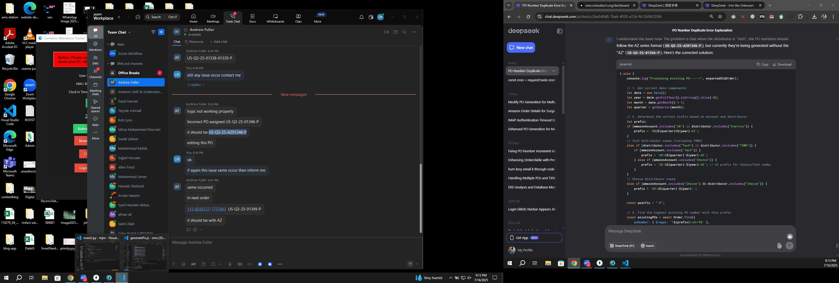Go to Zoom Home tab
839x283 pixels.
pos(193,18)
